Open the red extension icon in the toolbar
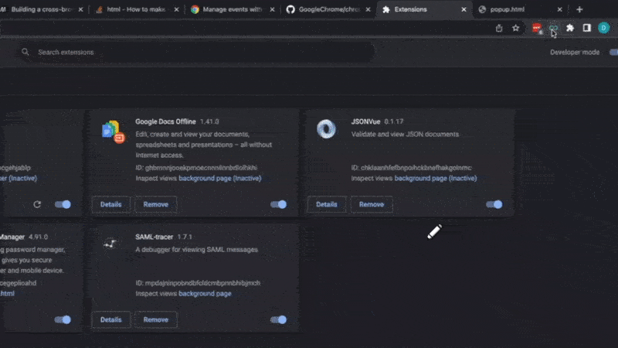 click(x=537, y=28)
